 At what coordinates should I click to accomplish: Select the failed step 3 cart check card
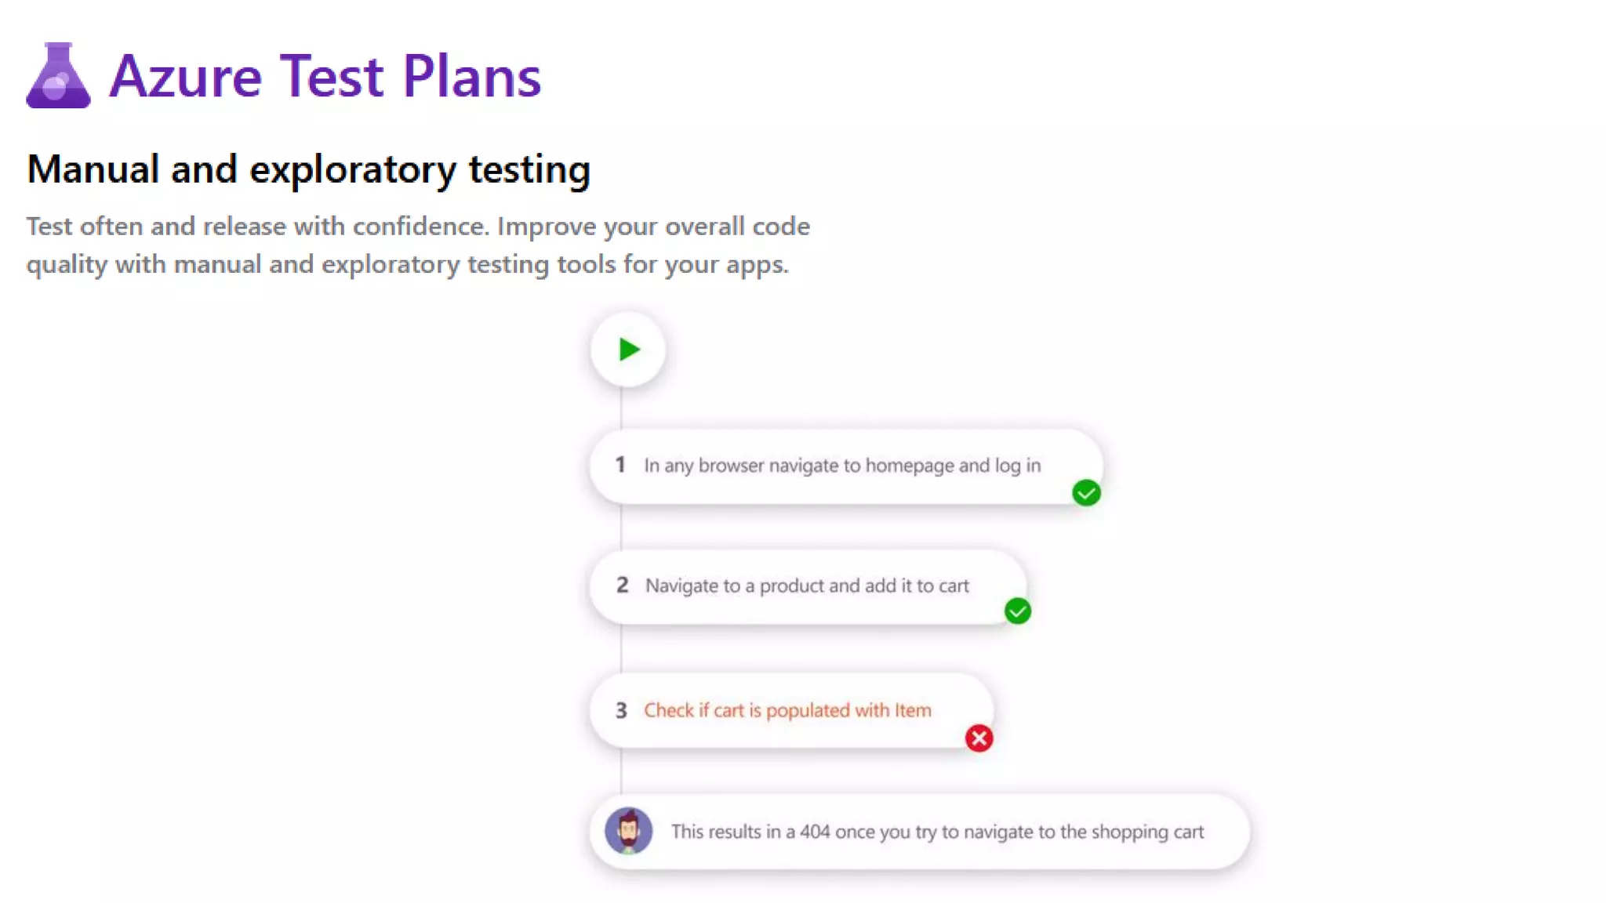pyautogui.click(x=791, y=710)
